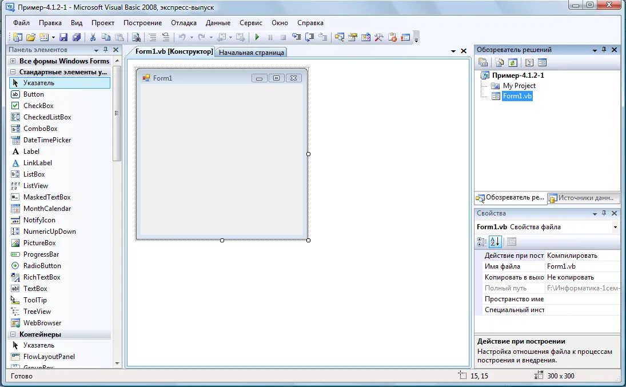Open the Toolbox hammer-and-wrench icon

(379, 37)
